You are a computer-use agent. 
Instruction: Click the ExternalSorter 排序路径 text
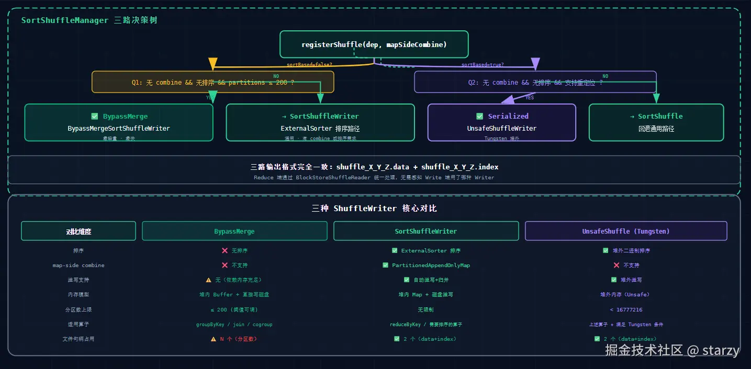point(320,129)
